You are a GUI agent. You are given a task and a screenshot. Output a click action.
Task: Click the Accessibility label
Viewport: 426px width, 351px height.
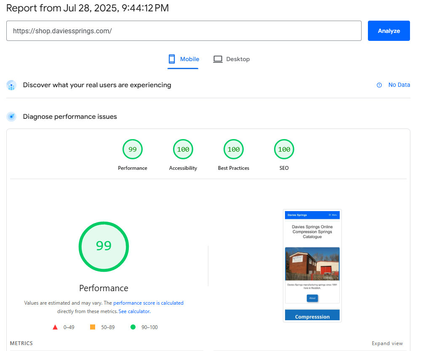[x=183, y=168]
